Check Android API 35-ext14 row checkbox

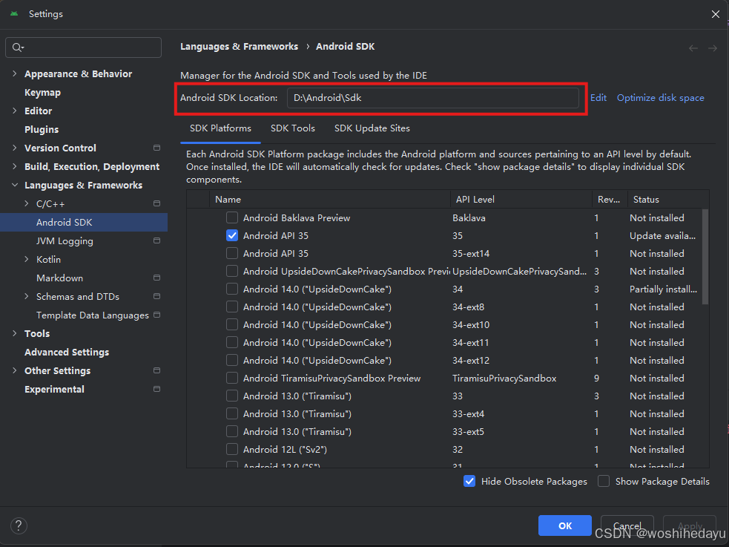click(x=232, y=254)
